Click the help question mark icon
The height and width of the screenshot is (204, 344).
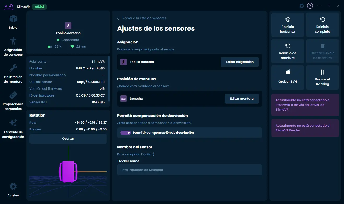pyautogui.click(x=310, y=6)
